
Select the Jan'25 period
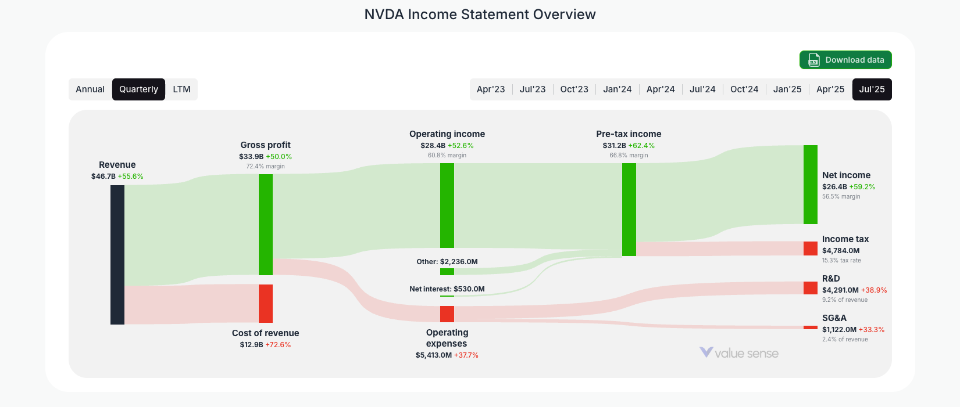point(787,89)
